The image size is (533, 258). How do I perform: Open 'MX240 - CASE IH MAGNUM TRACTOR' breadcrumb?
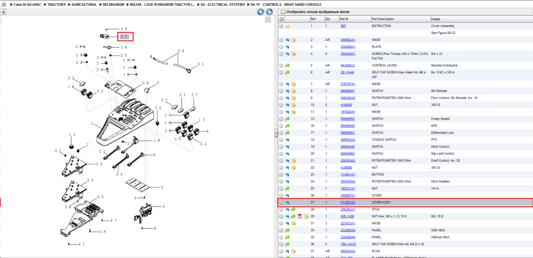pos(162,5)
